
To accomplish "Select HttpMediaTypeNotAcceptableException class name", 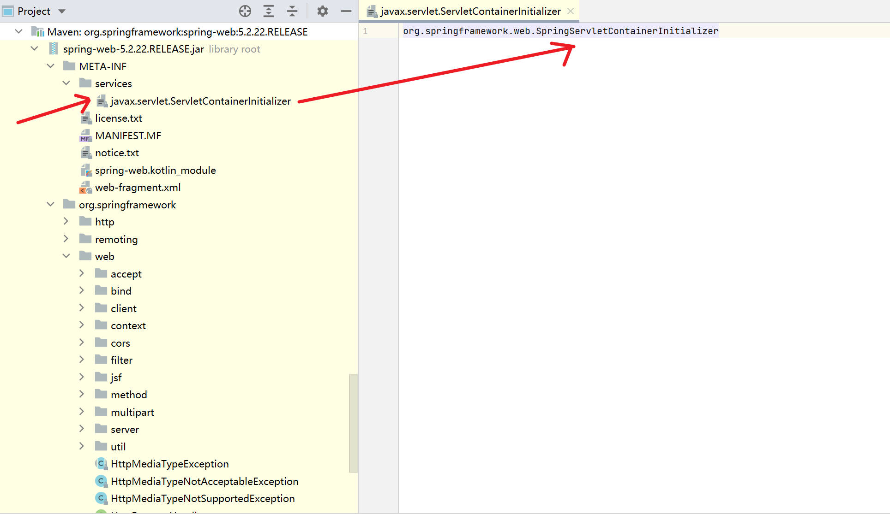I will coord(204,481).
